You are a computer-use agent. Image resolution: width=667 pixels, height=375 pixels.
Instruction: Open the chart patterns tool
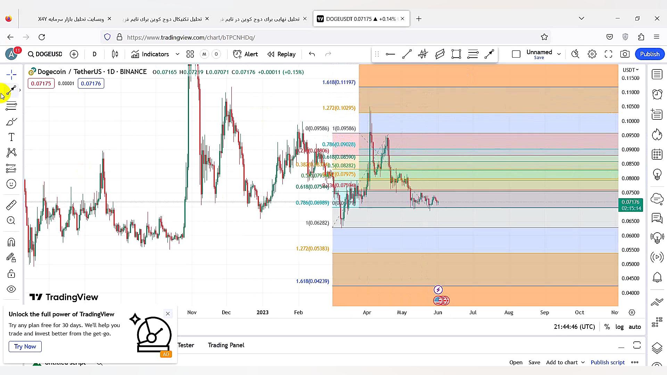coord(11,153)
